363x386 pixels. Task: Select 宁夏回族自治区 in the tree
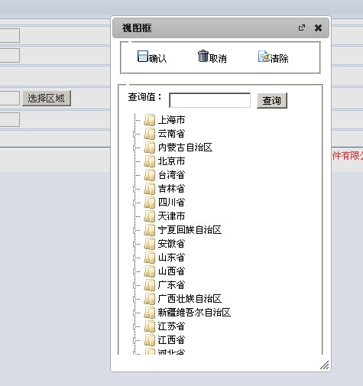(x=190, y=230)
